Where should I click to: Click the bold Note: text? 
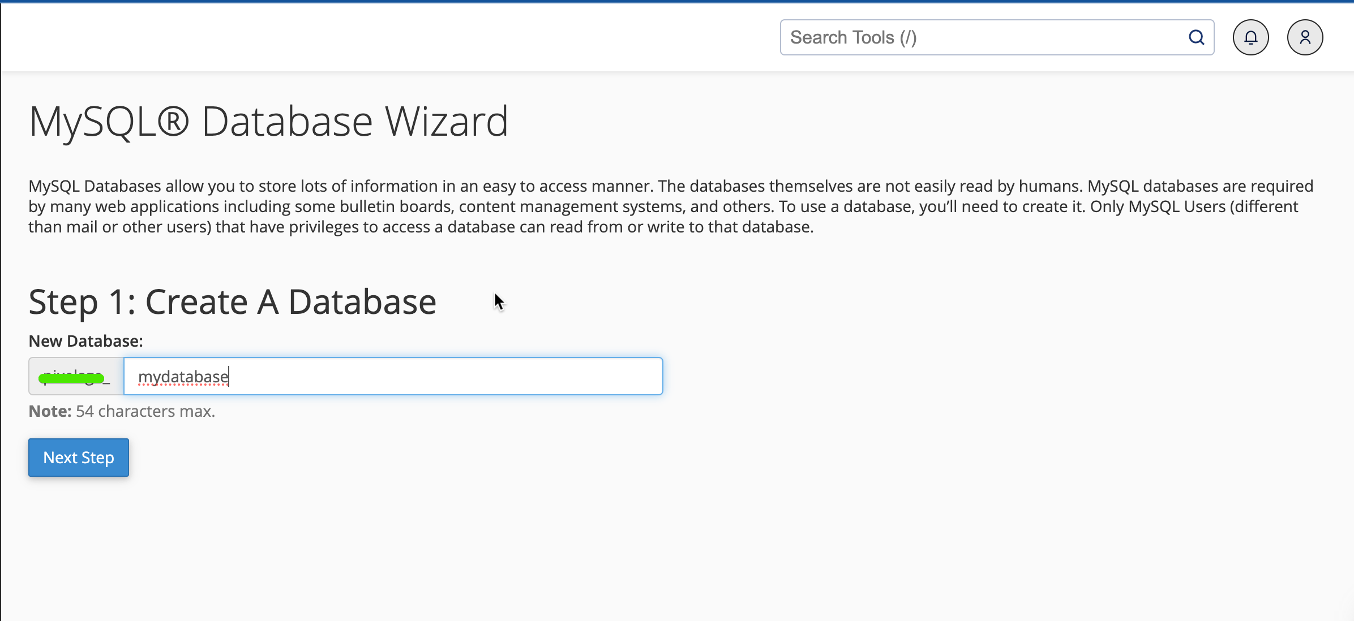[x=50, y=411]
